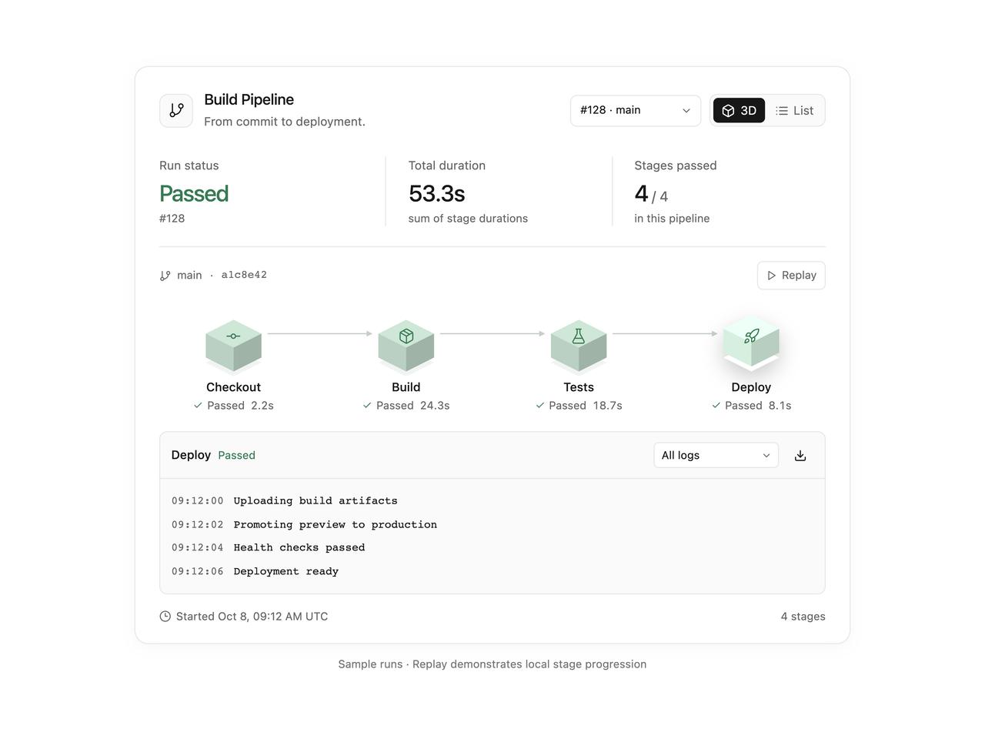Click the branch icon next to main
Viewport: 985px width, 739px height.
coord(165,276)
